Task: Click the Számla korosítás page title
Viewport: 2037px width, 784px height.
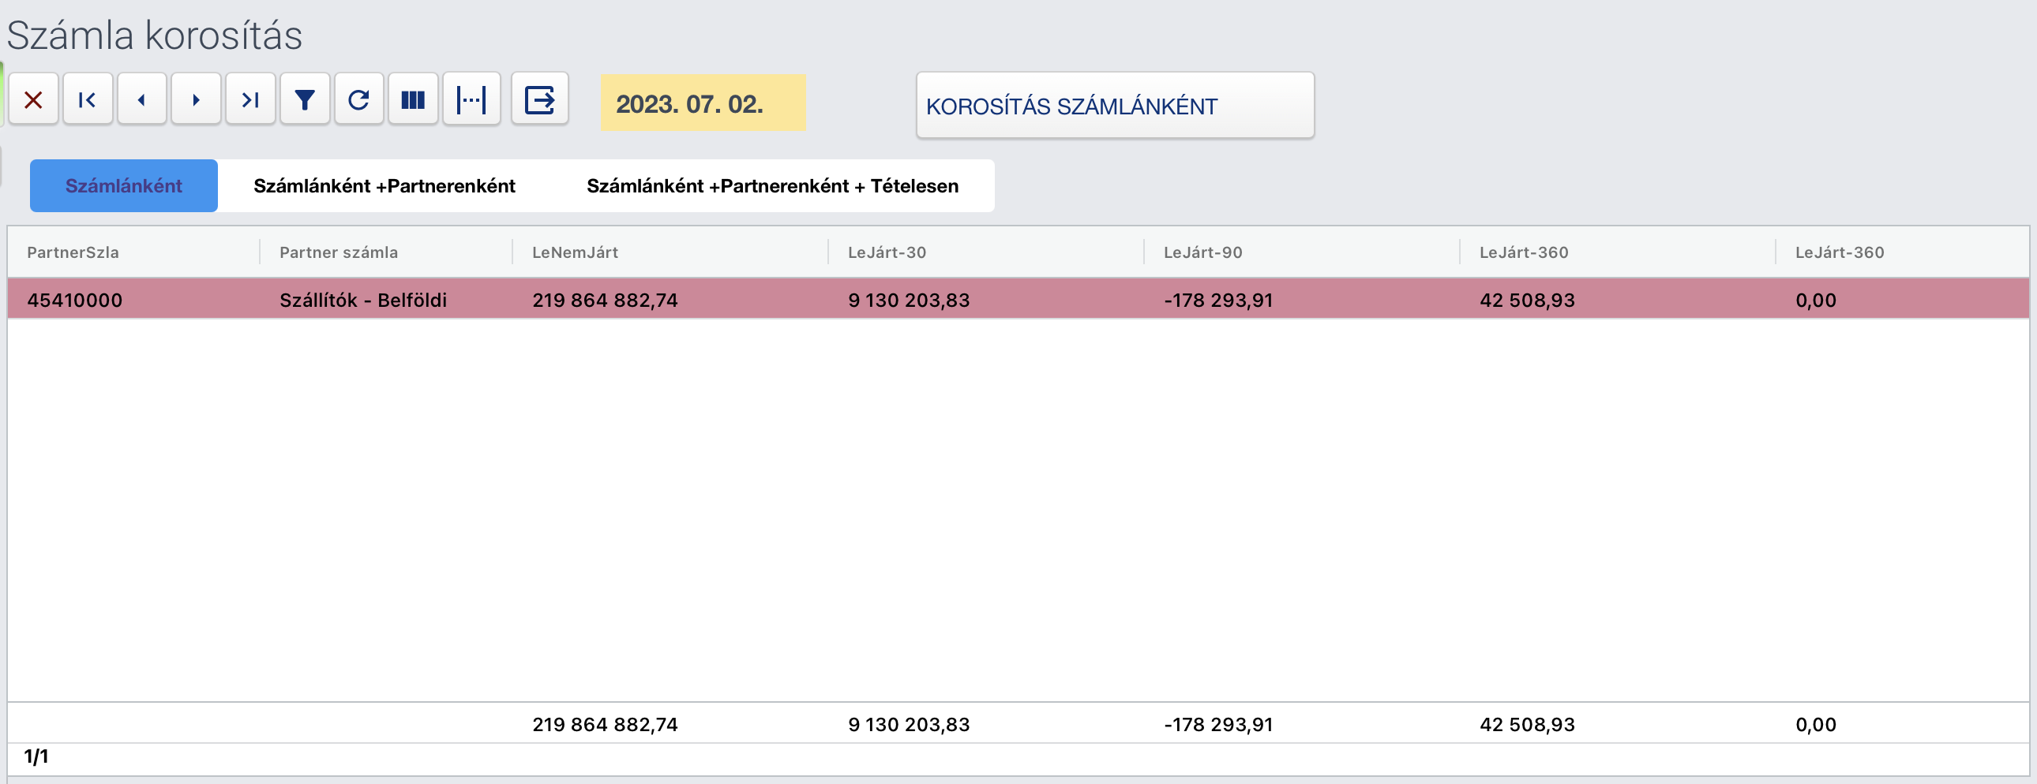Action: (x=154, y=35)
